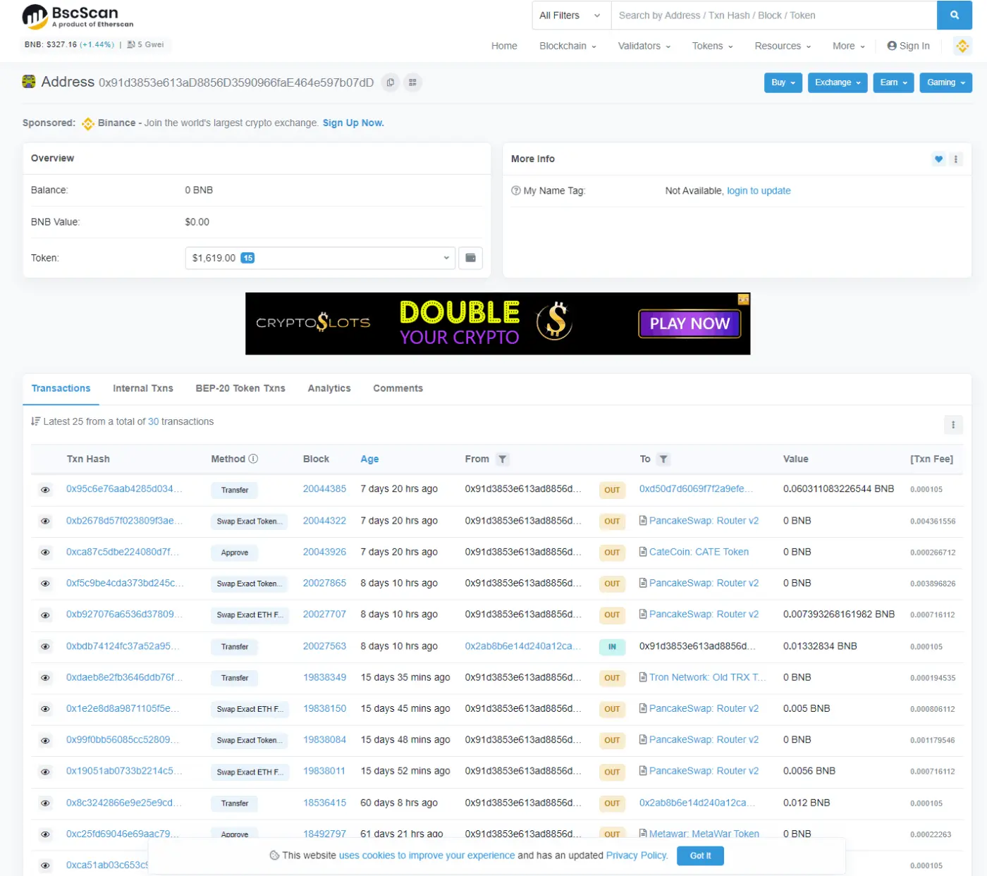
Task: Open block 20044385 link
Action: tap(324, 489)
